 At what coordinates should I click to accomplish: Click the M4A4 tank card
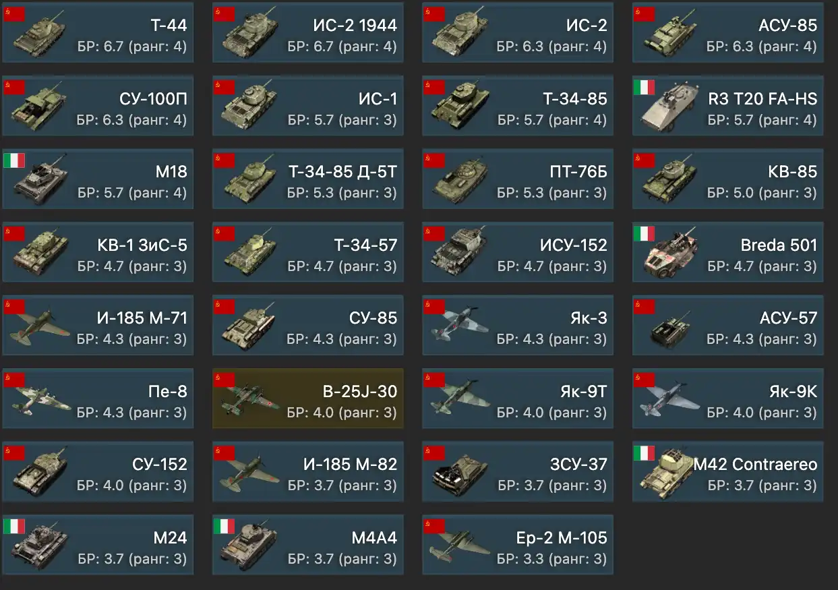coord(308,545)
